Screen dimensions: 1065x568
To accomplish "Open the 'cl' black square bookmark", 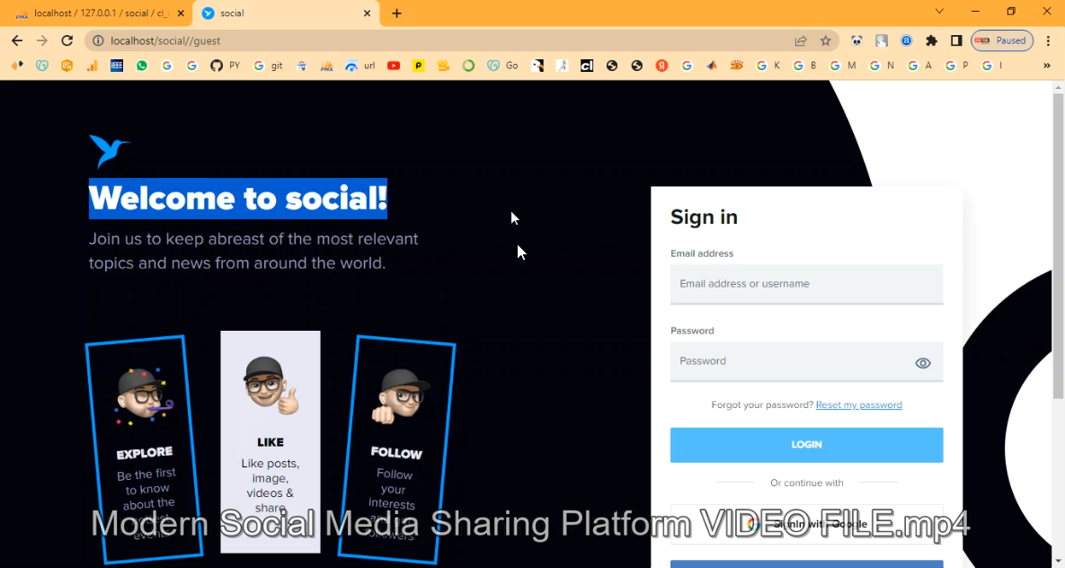I will (x=587, y=66).
